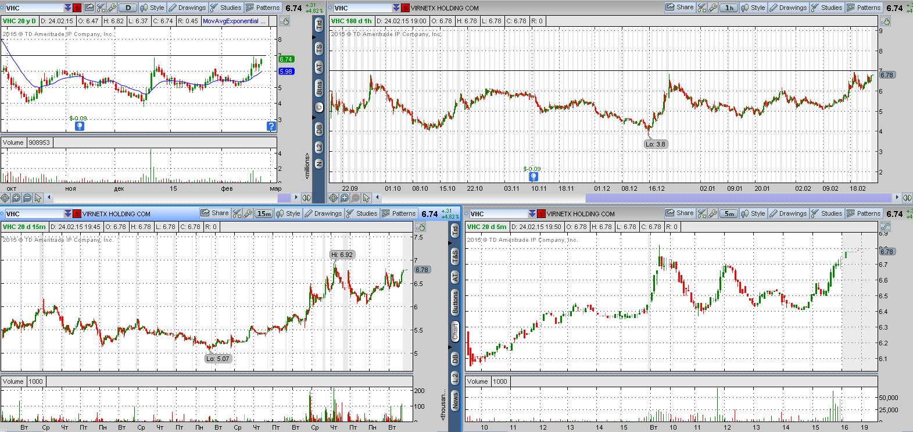Open Studies menu in daily chart
The height and width of the screenshot is (432, 913).
[226, 8]
